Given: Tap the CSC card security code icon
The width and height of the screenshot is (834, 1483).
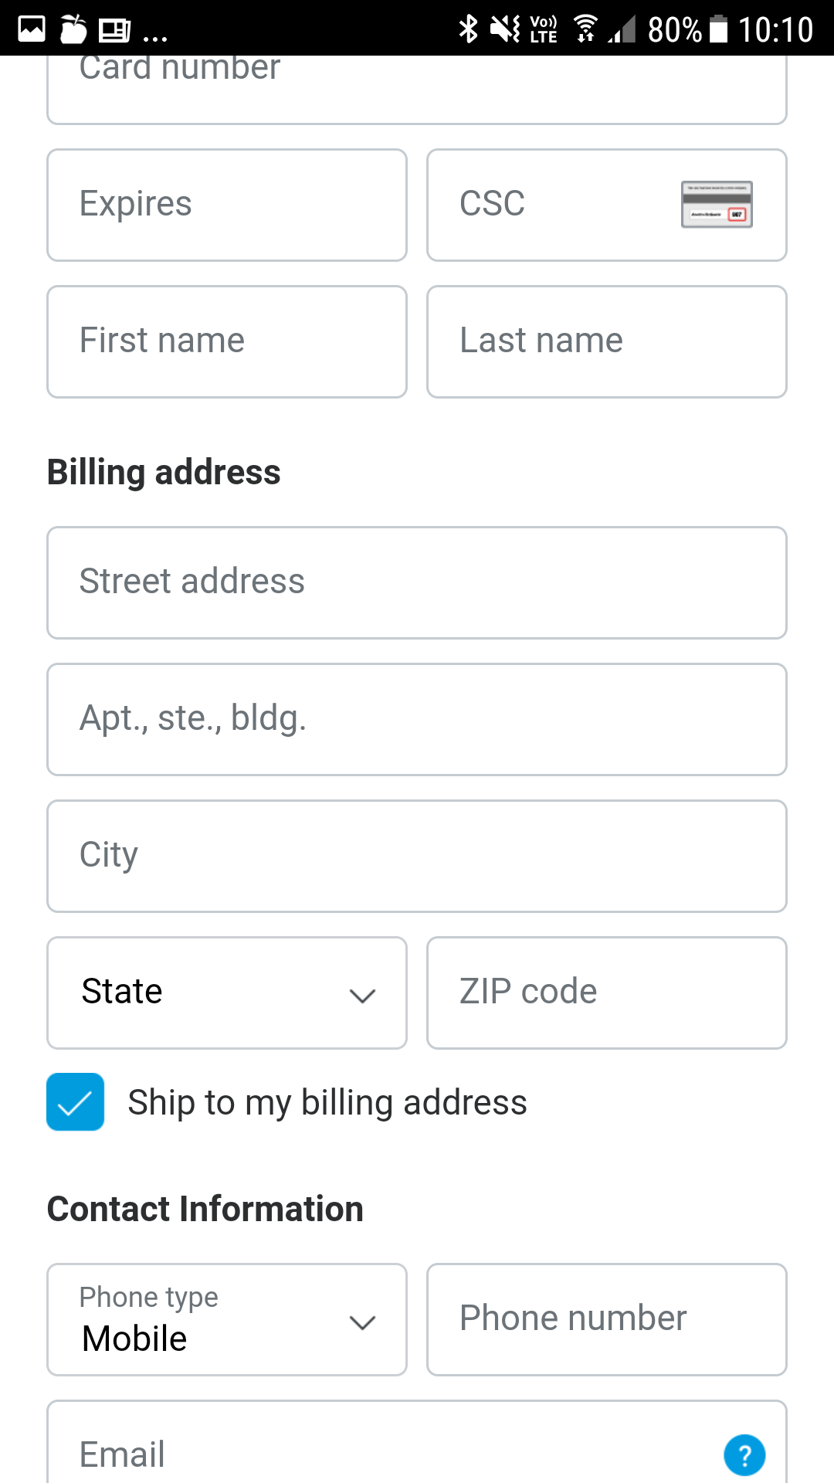Looking at the screenshot, I should point(717,205).
